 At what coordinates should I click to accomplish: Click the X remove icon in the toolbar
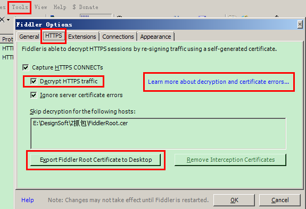2,20
